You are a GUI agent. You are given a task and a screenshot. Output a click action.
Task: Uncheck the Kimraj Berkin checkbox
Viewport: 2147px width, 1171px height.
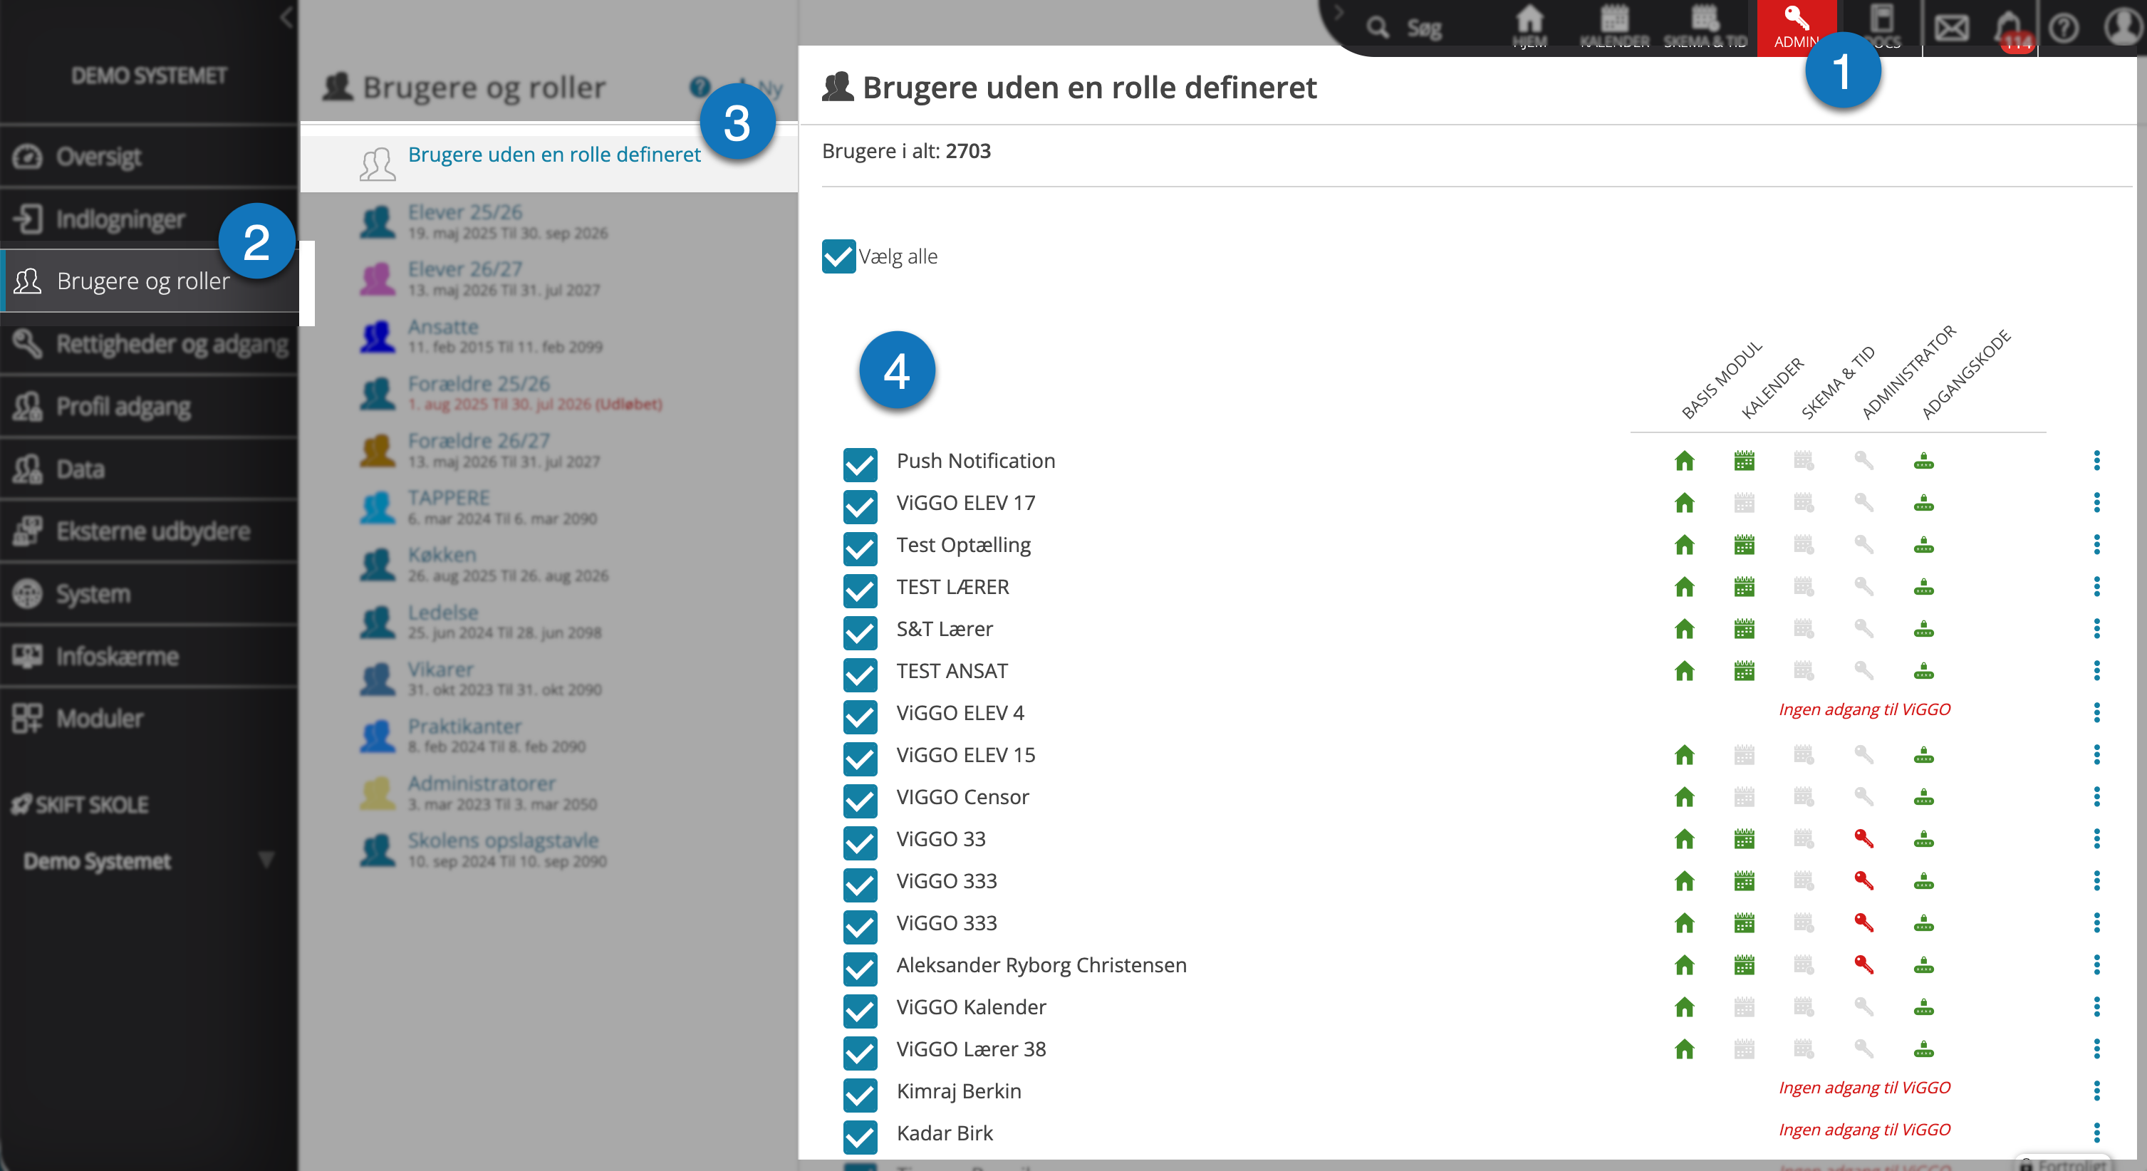pyautogui.click(x=860, y=1094)
